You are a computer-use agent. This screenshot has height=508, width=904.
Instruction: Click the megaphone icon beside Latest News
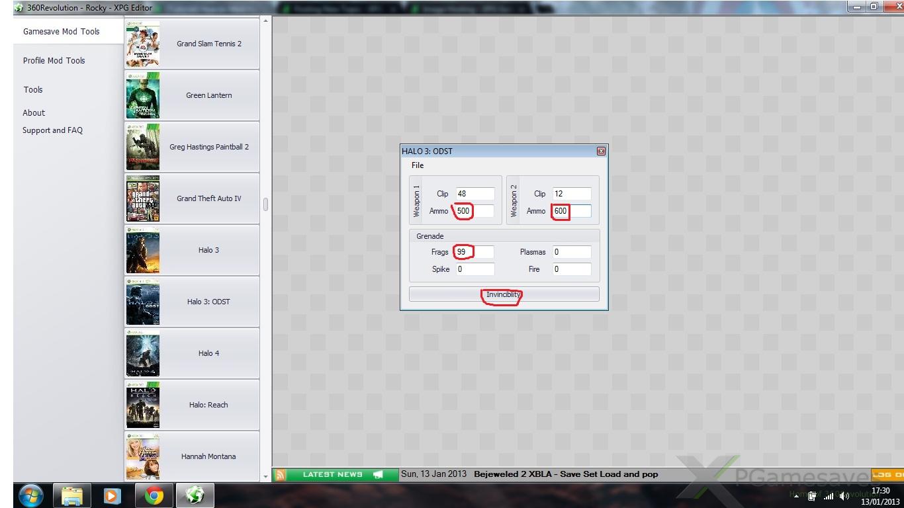pyautogui.click(x=378, y=474)
